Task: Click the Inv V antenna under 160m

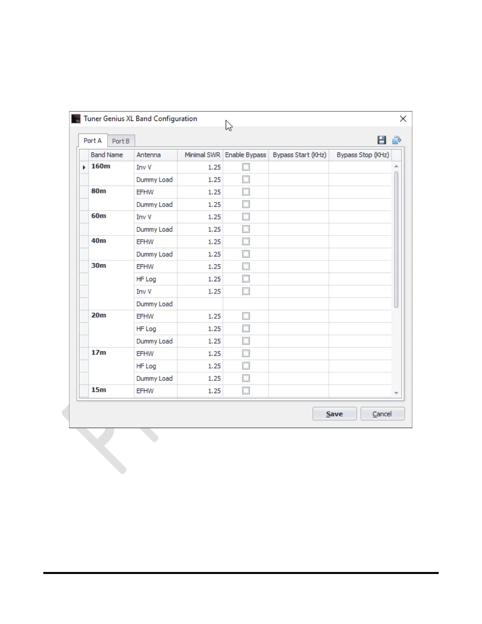Action: (x=156, y=167)
